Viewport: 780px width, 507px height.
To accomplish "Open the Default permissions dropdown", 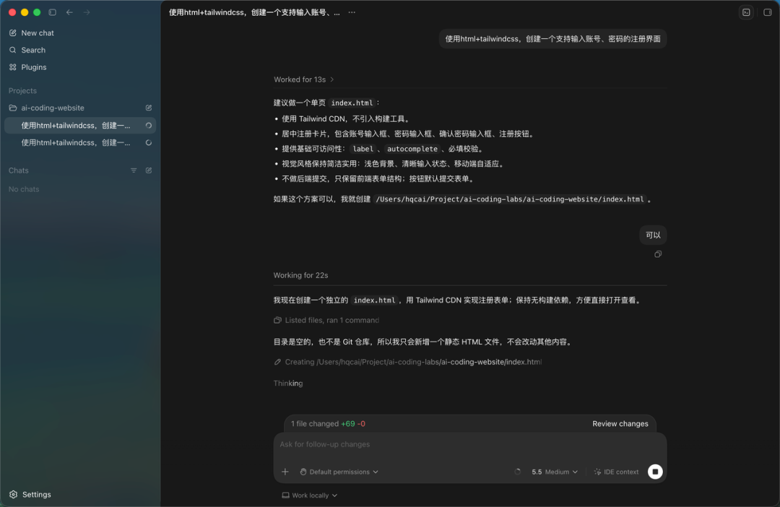I will [339, 472].
